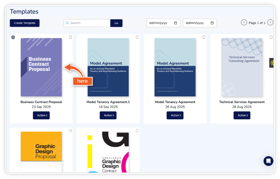Check the Technical Services Agreement checkbox
280x179 pixels.
coord(271,37)
